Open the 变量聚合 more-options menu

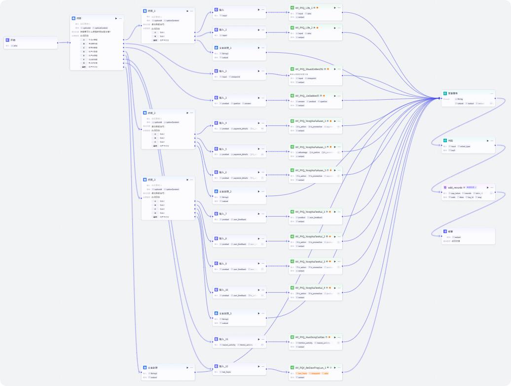coord(492,93)
